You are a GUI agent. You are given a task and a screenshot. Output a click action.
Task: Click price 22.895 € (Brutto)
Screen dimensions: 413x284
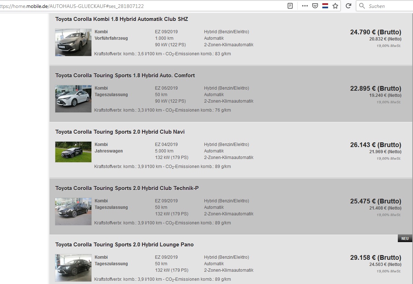tap(375, 89)
